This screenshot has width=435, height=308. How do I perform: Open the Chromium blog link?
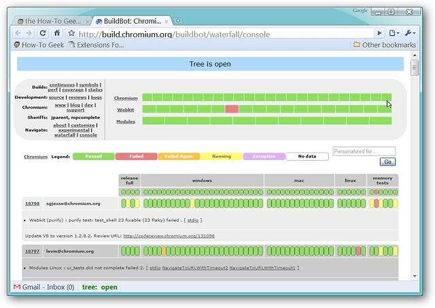75,105
